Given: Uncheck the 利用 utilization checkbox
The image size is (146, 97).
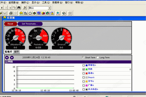Looking at the screenshot, I should (83, 69).
